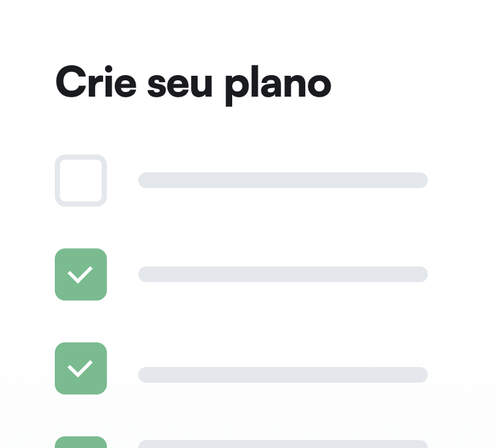The image size is (497, 448).
Task: Click the word plano in the heading
Action: click(279, 86)
